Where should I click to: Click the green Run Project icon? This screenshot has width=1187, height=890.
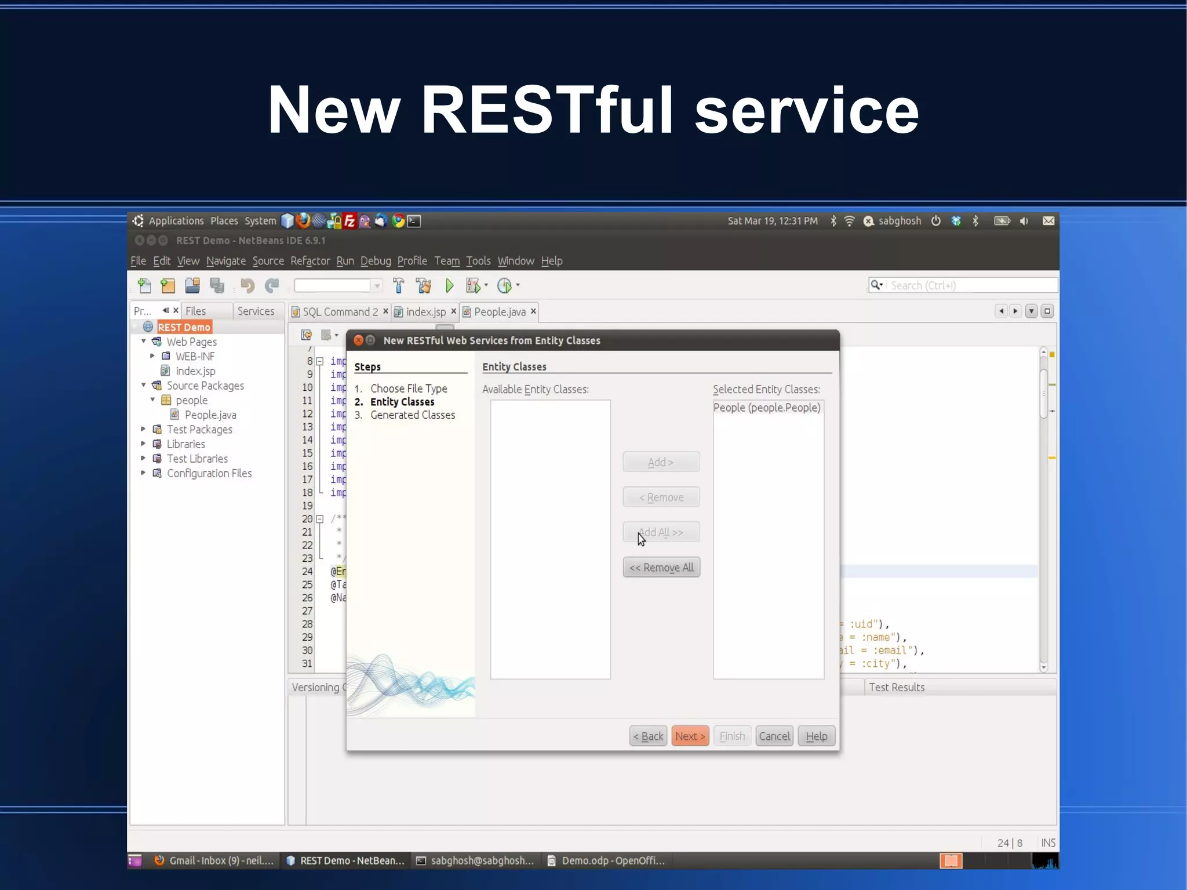450,285
